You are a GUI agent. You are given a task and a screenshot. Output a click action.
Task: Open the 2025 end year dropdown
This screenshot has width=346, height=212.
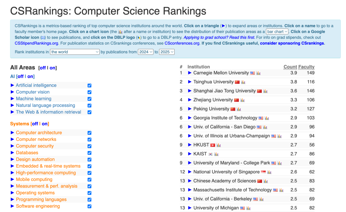point(167,52)
